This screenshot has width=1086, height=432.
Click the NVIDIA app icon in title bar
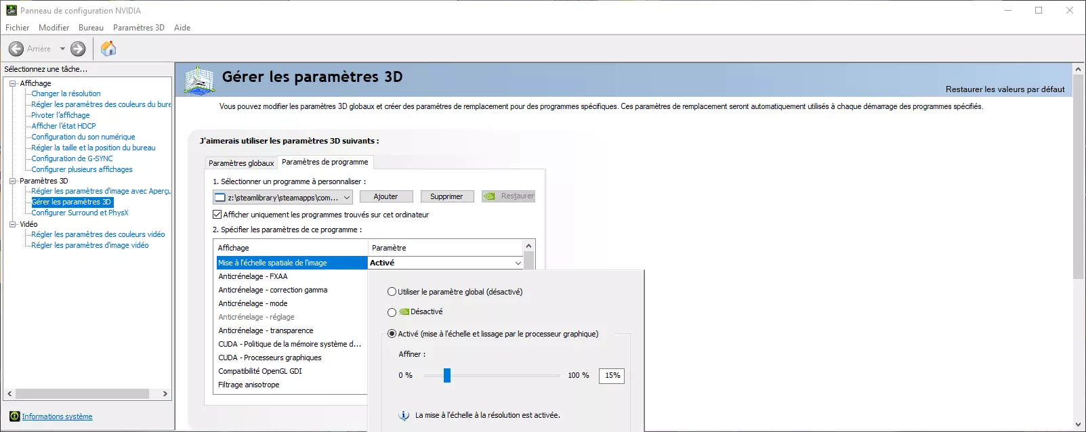tap(11, 10)
